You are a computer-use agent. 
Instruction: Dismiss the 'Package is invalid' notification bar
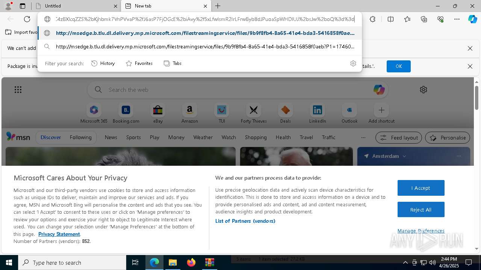click(470, 66)
